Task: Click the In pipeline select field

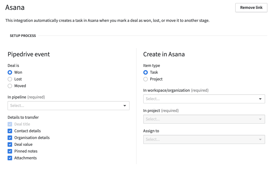Action: tap(68, 106)
